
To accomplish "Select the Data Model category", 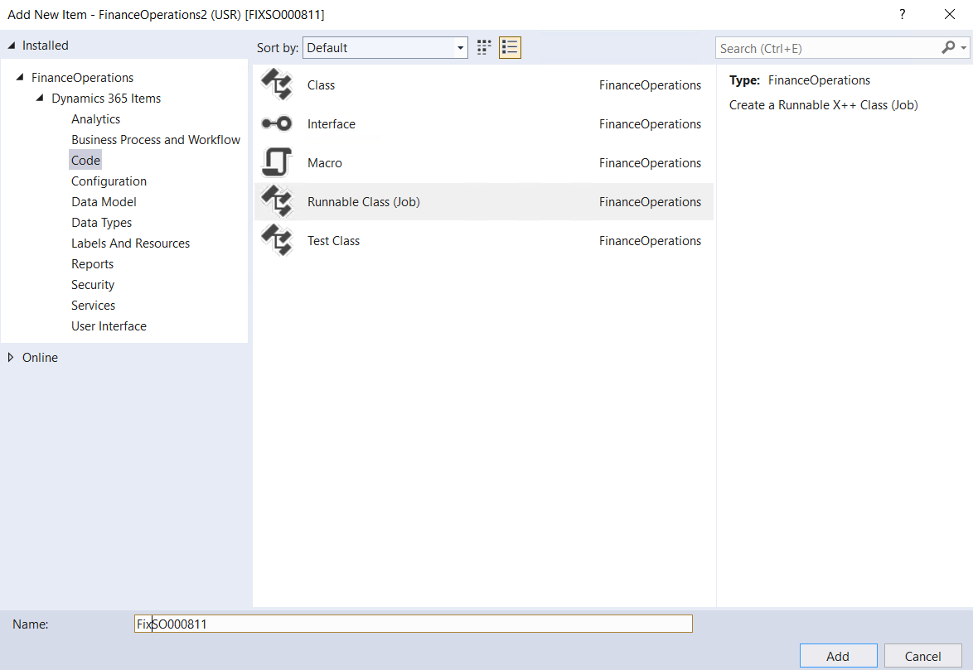I will 104,201.
